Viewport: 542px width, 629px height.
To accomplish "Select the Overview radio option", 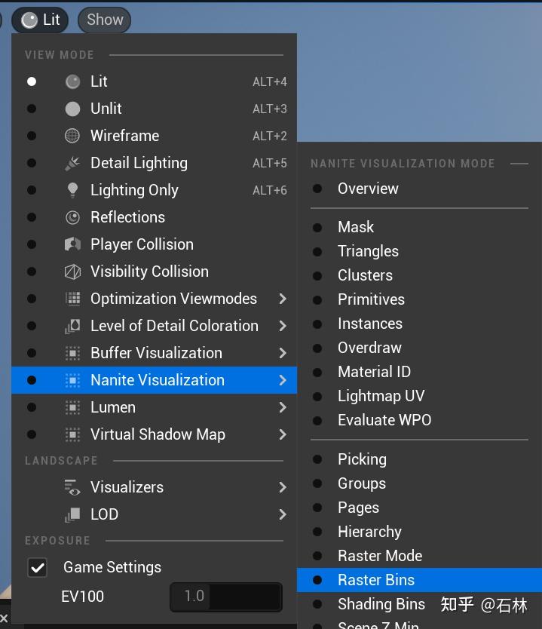I will click(x=318, y=189).
